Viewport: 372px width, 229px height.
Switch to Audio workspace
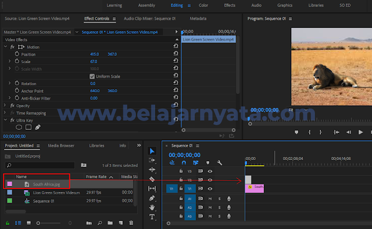click(x=256, y=5)
